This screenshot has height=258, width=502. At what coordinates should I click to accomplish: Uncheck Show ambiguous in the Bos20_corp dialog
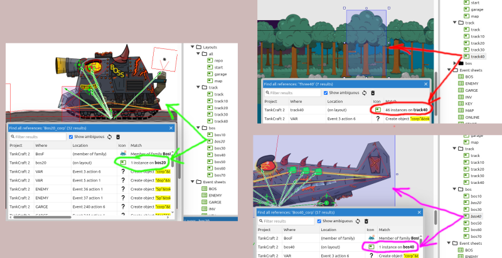coord(70,136)
